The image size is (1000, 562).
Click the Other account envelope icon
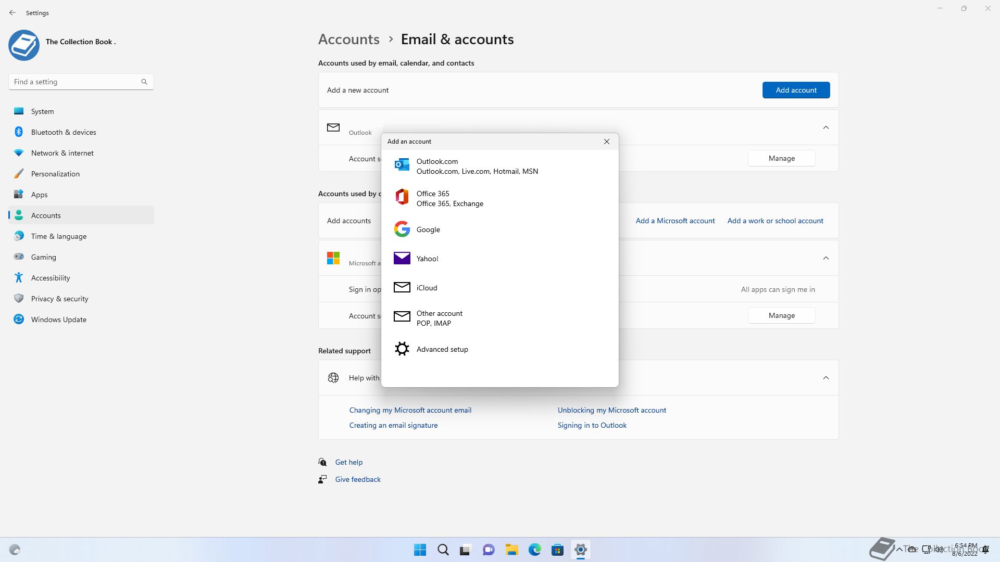click(x=402, y=316)
